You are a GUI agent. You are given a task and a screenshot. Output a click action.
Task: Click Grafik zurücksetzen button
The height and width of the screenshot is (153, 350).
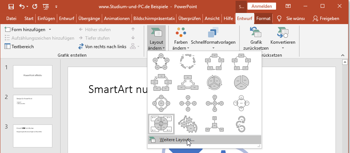pos(256,38)
